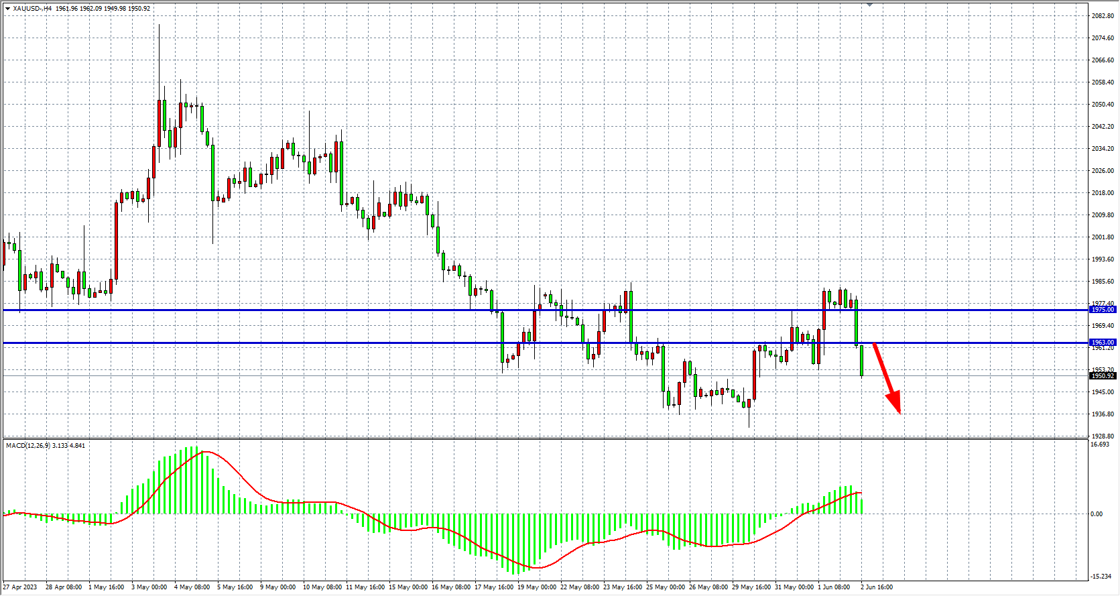This screenshot has width=1120, height=596.
Task: Click the MACD scale value 16.693
Action: [1100, 444]
